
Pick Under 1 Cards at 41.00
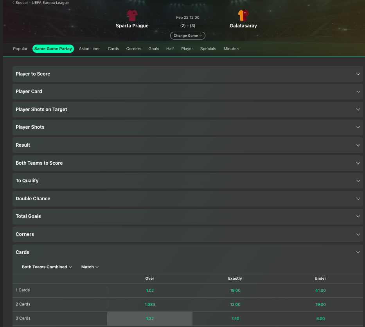click(x=320, y=291)
